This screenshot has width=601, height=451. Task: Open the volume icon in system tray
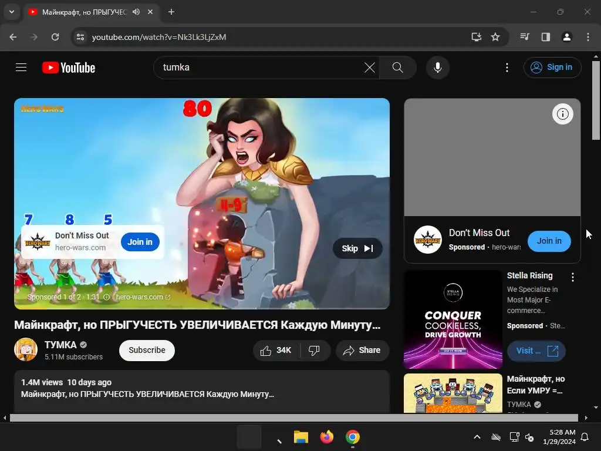pos(529,437)
